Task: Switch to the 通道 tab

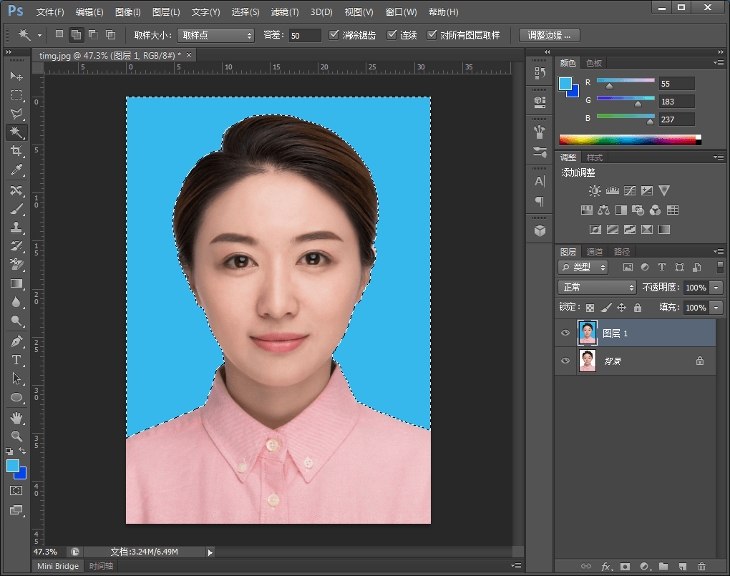Action: [595, 252]
